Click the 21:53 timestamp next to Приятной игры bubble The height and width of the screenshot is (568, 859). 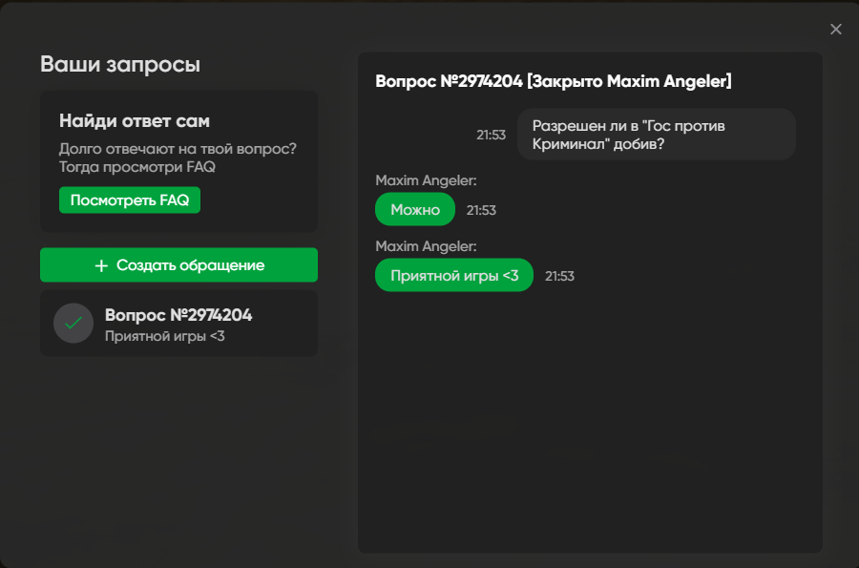click(559, 276)
